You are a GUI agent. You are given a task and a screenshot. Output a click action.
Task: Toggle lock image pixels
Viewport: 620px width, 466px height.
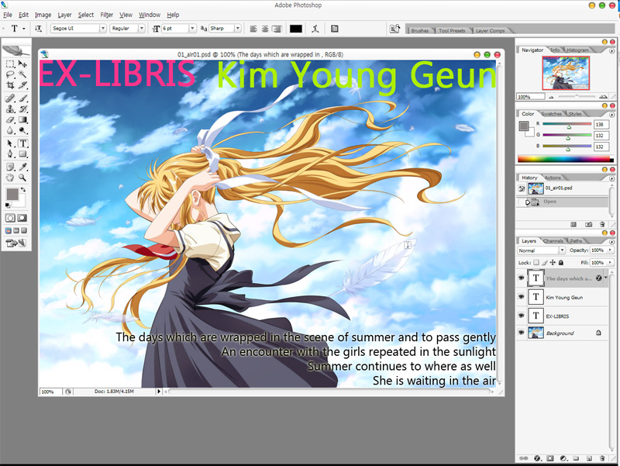click(x=545, y=262)
